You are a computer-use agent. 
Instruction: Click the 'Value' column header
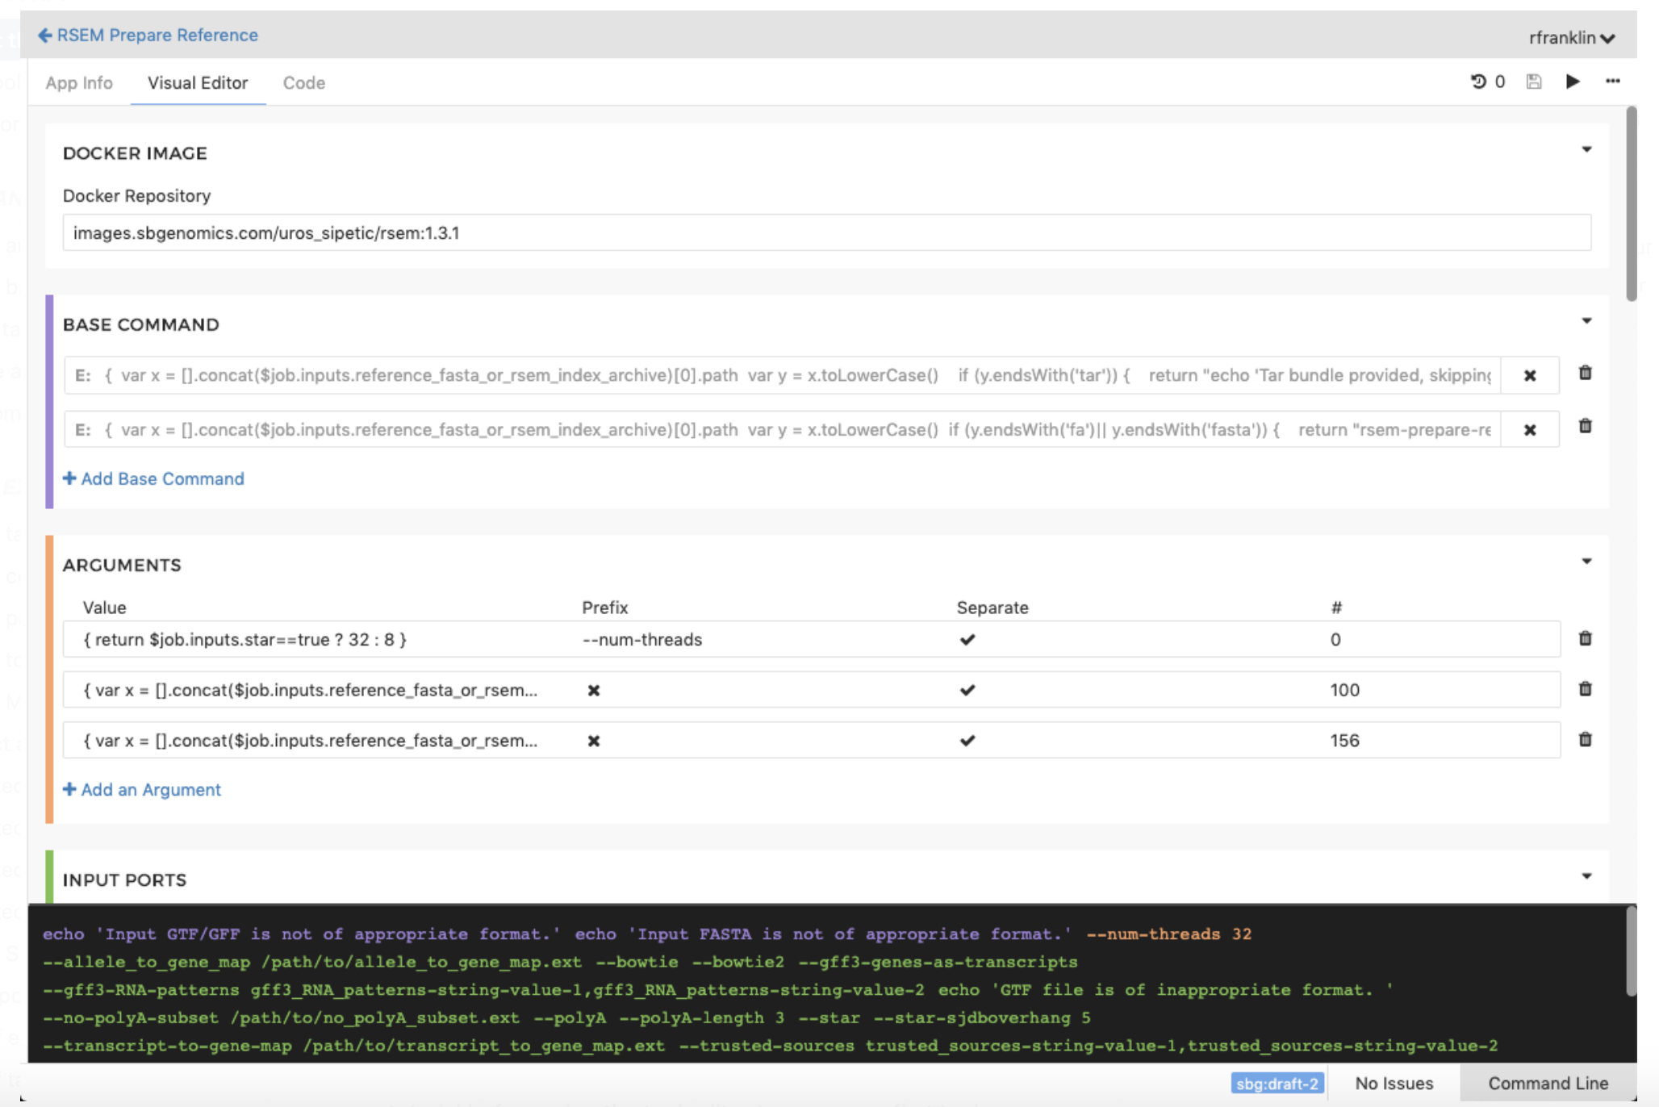[105, 608]
